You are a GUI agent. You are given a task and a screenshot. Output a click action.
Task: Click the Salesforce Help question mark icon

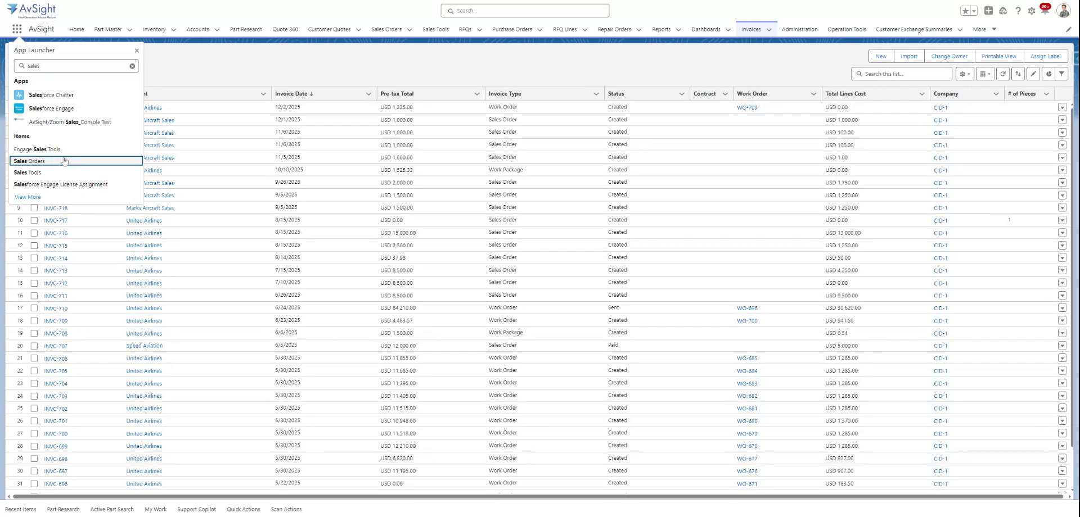click(x=1018, y=10)
